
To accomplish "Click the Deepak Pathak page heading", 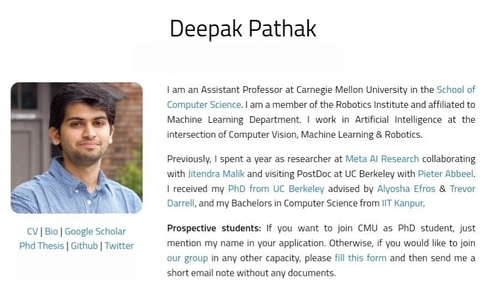I will pos(243,28).
